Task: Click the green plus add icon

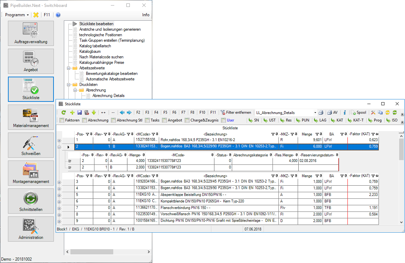Action: tap(72, 113)
